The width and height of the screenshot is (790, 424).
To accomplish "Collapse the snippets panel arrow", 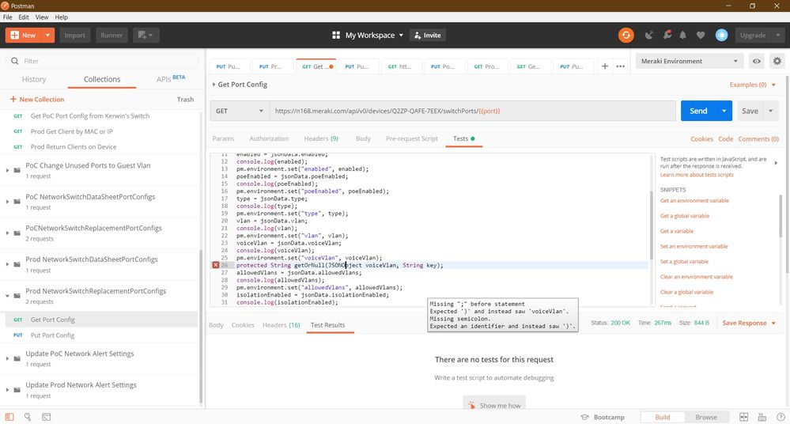I will (x=776, y=163).
